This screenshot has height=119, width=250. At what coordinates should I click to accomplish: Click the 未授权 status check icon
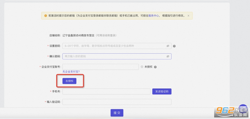click(142, 67)
